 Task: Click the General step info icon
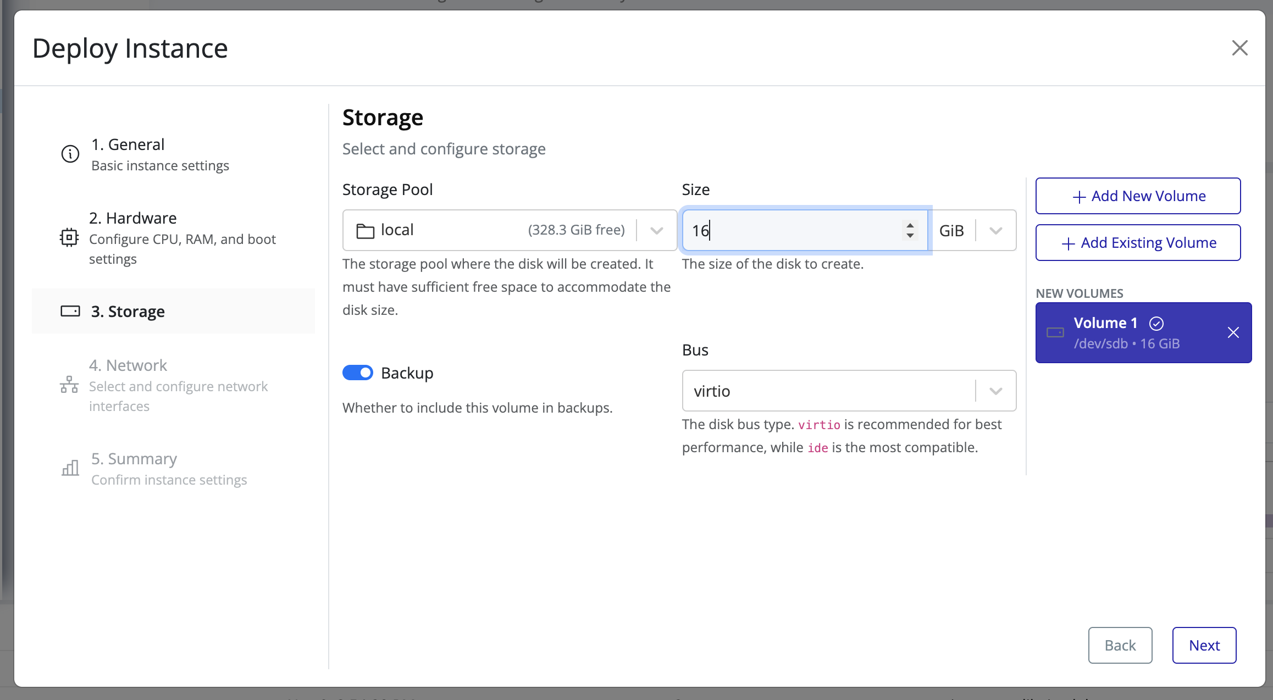70,154
